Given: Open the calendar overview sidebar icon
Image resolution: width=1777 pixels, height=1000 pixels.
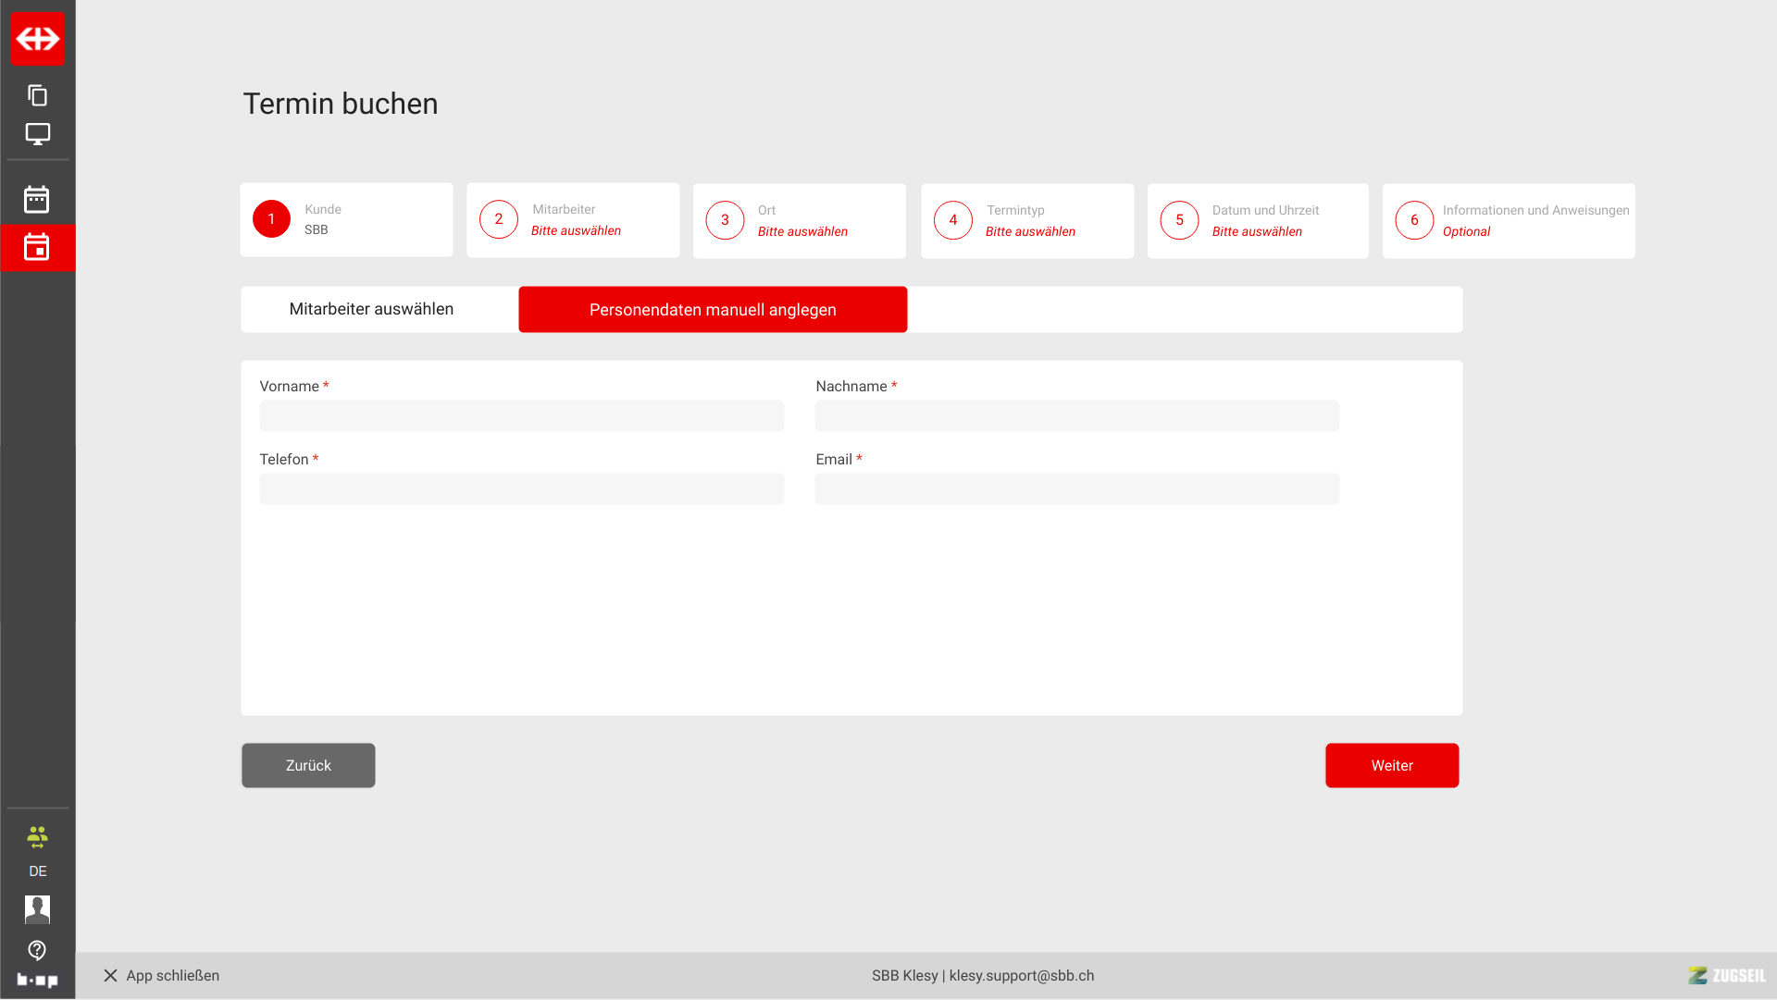Looking at the screenshot, I should [37, 199].
